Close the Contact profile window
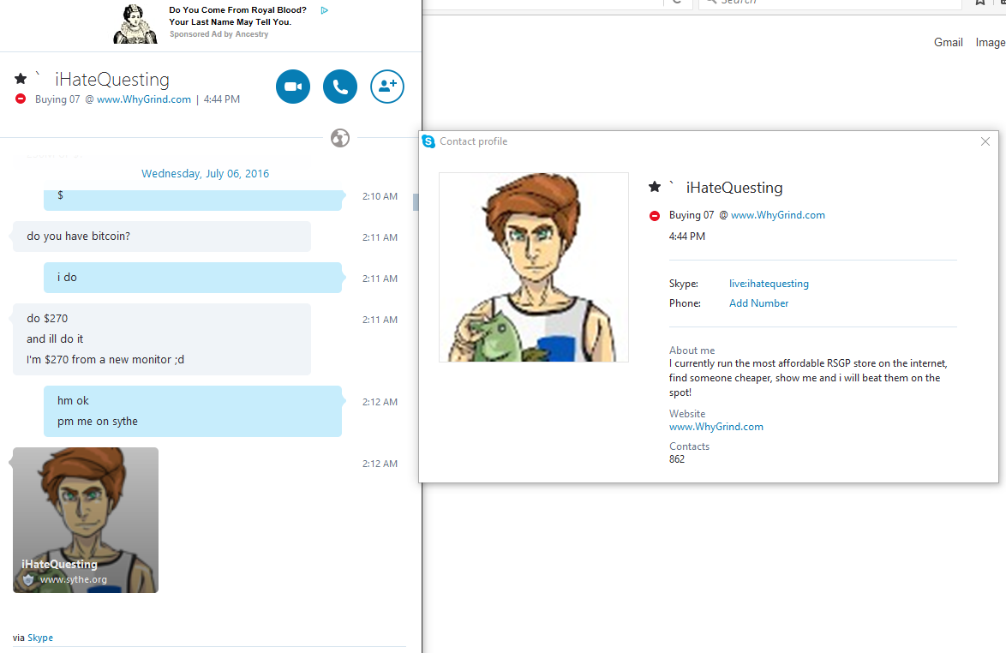1006x653 pixels. [x=985, y=141]
